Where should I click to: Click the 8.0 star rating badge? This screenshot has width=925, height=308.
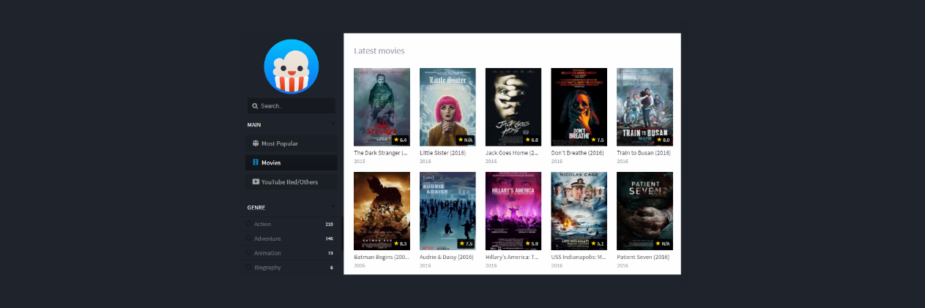664,140
